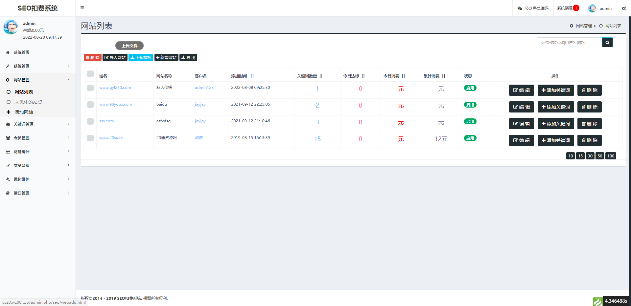This screenshot has width=631, height=306.
Task: Click the search magnifier button
Action: pyautogui.click(x=607, y=42)
